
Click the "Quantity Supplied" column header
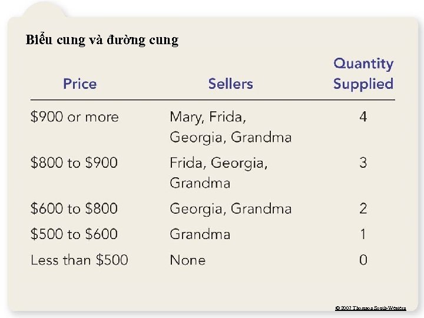[363, 74]
